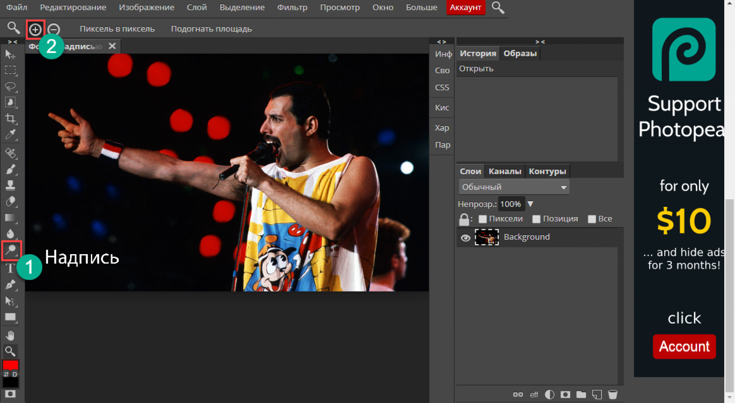Select the Spot Healing tool
The image size is (735, 403).
point(10,153)
